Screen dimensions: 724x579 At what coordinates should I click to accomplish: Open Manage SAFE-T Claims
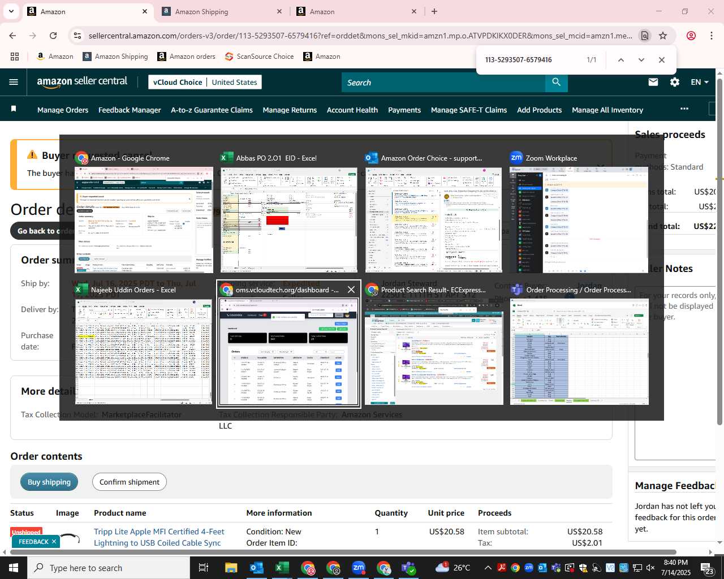[x=469, y=110]
